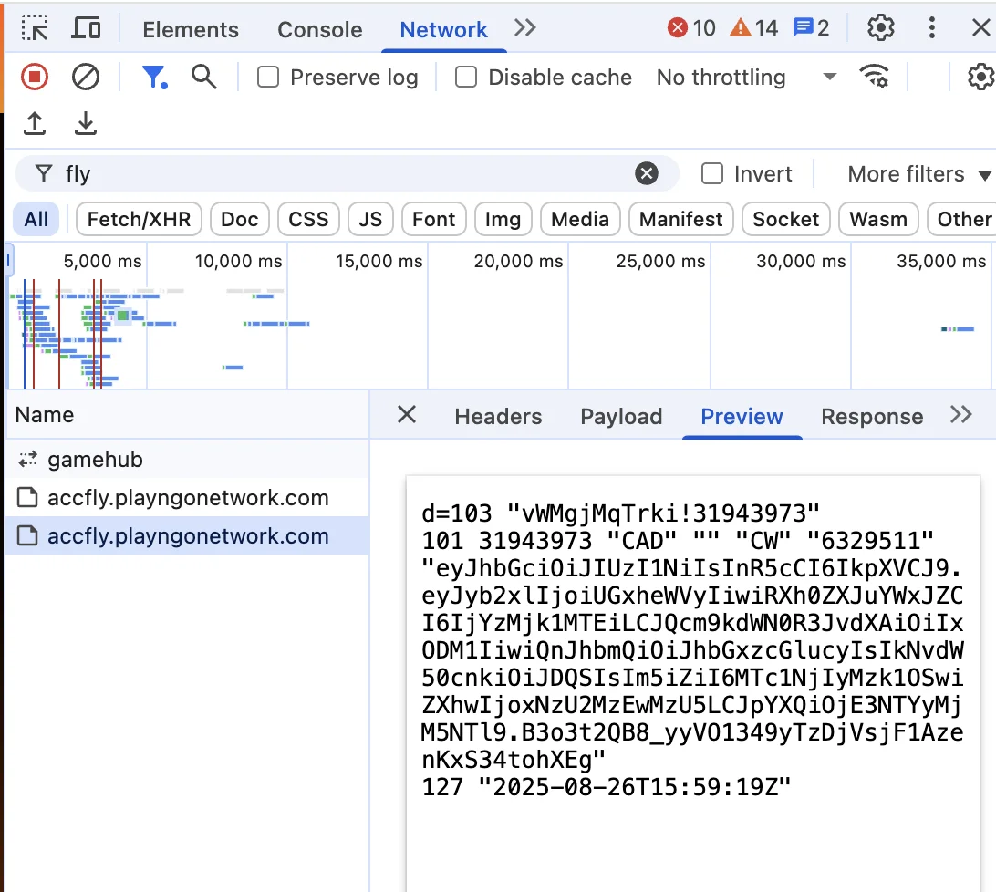This screenshot has height=892, width=996.
Task: Close the request details pane
Action: 407,415
